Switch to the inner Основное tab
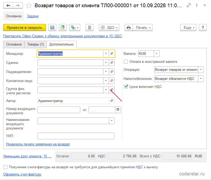Image resolution: width=211 pixels, height=180 pixels. pyautogui.click(x=14, y=44)
